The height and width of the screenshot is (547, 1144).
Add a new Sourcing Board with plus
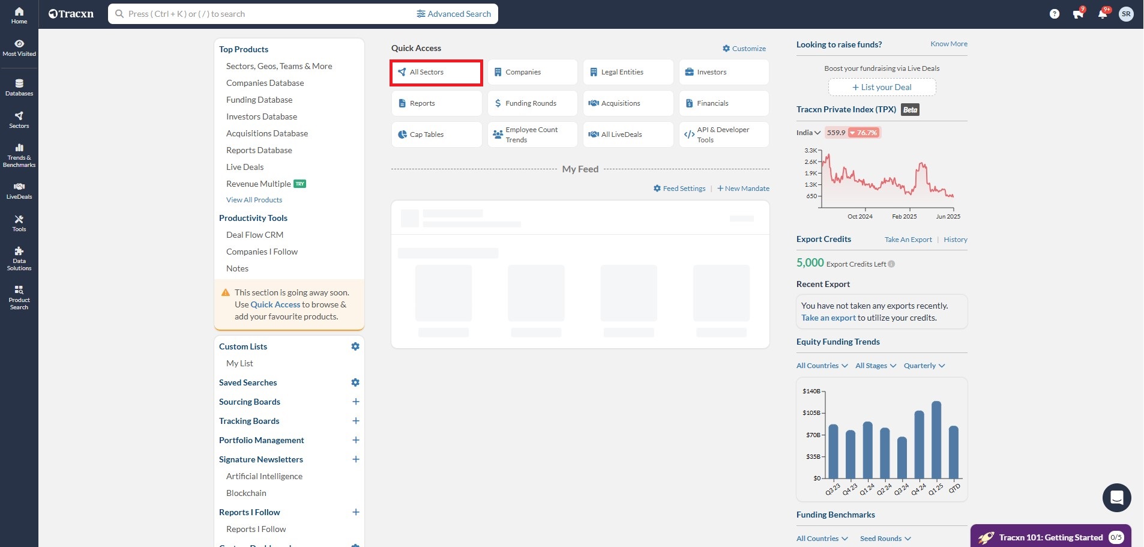coord(355,402)
